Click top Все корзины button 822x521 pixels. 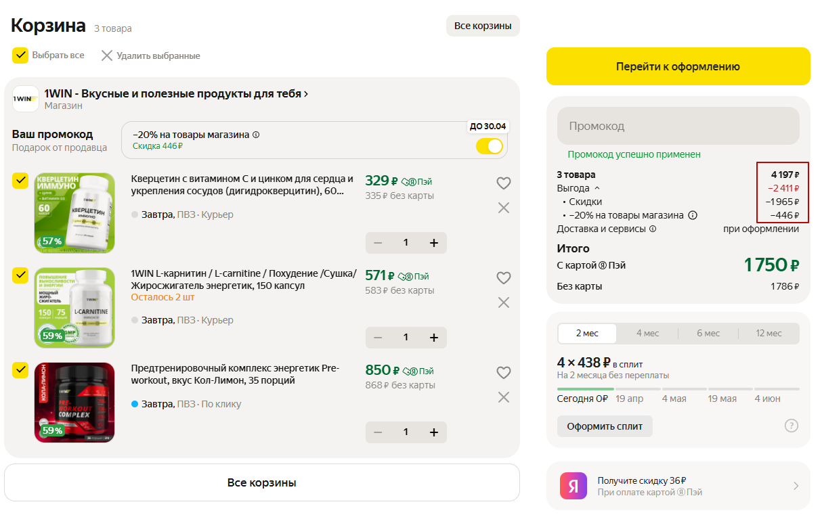click(483, 26)
